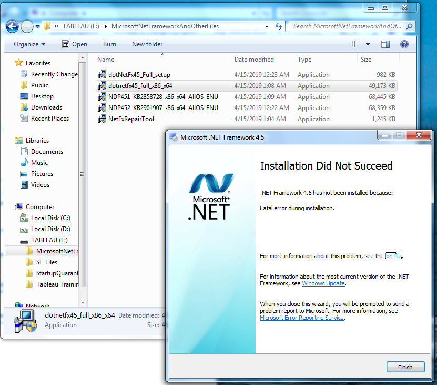
Task: Click the installer icon in the details pane
Action: click(26, 321)
